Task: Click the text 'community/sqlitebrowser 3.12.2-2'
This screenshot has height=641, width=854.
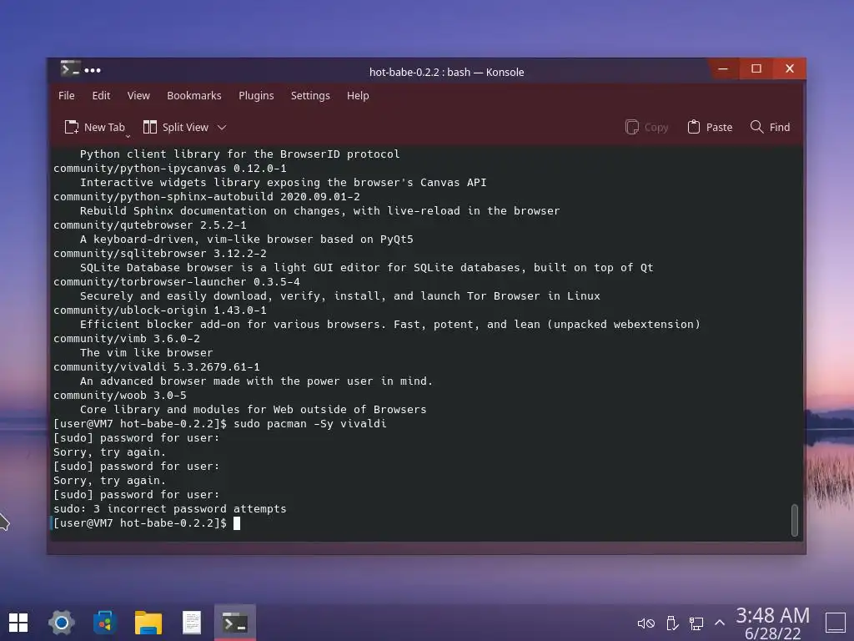Action: (x=160, y=254)
